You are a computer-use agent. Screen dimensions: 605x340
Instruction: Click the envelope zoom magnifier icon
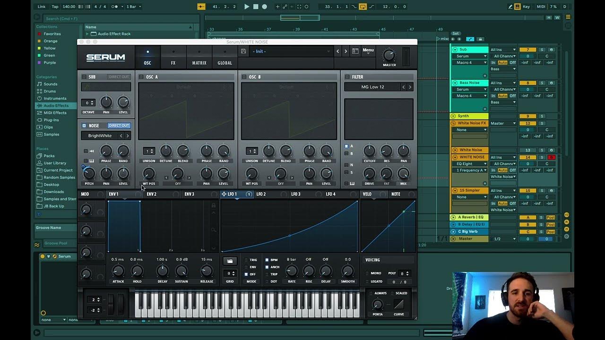(x=214, y=230)
